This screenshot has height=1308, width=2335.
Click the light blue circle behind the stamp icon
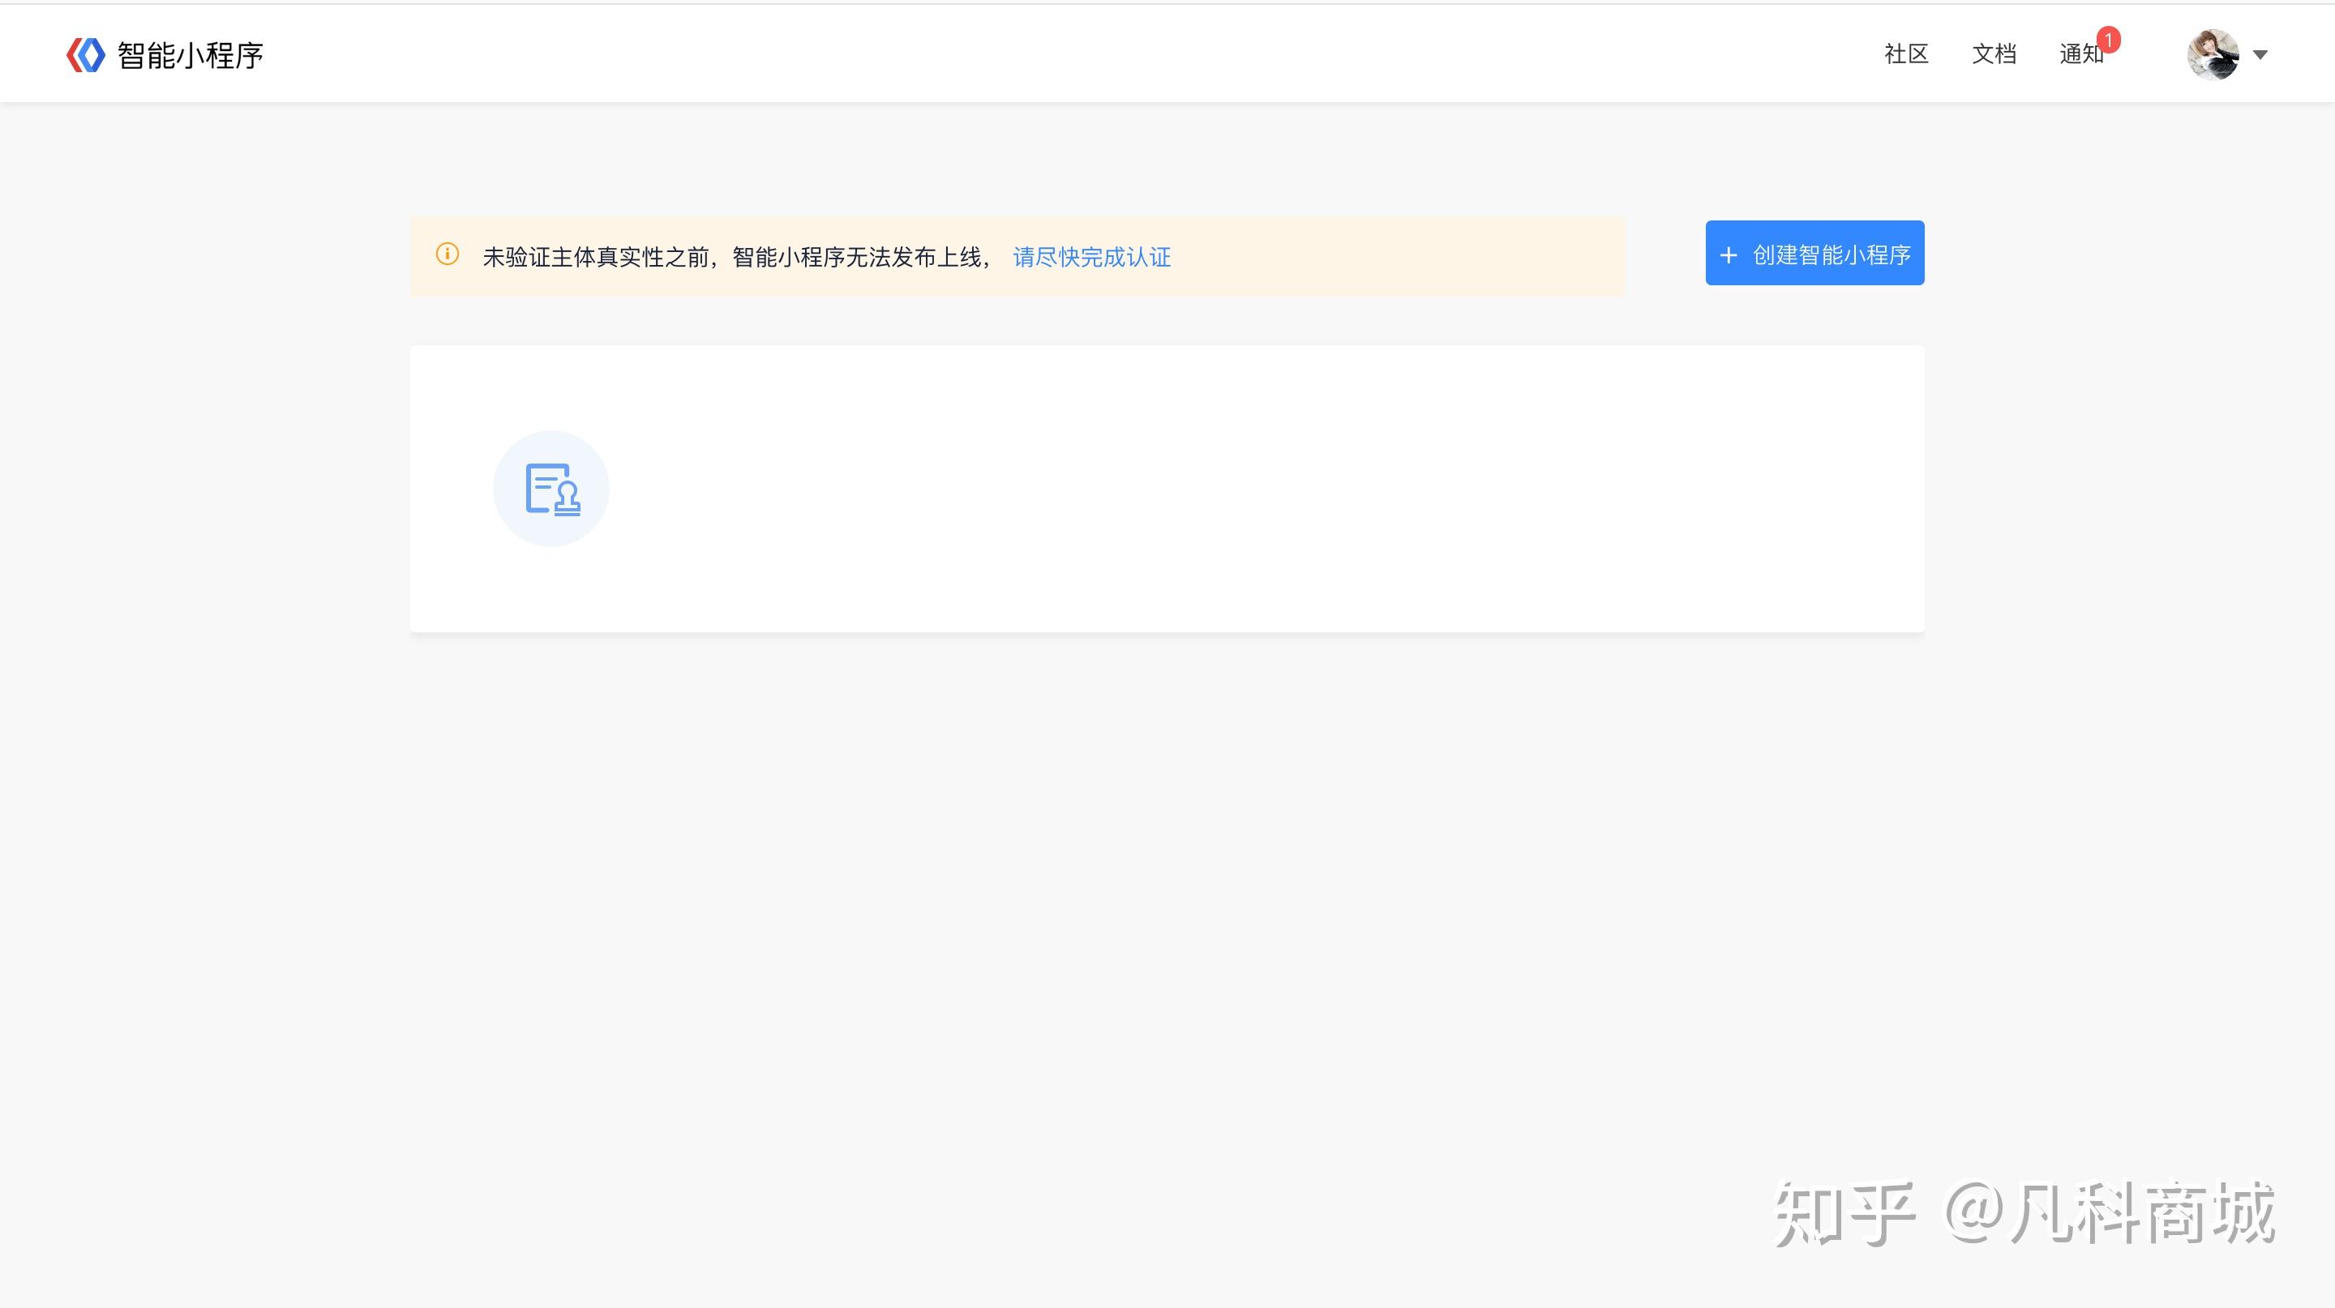(551, 488)
